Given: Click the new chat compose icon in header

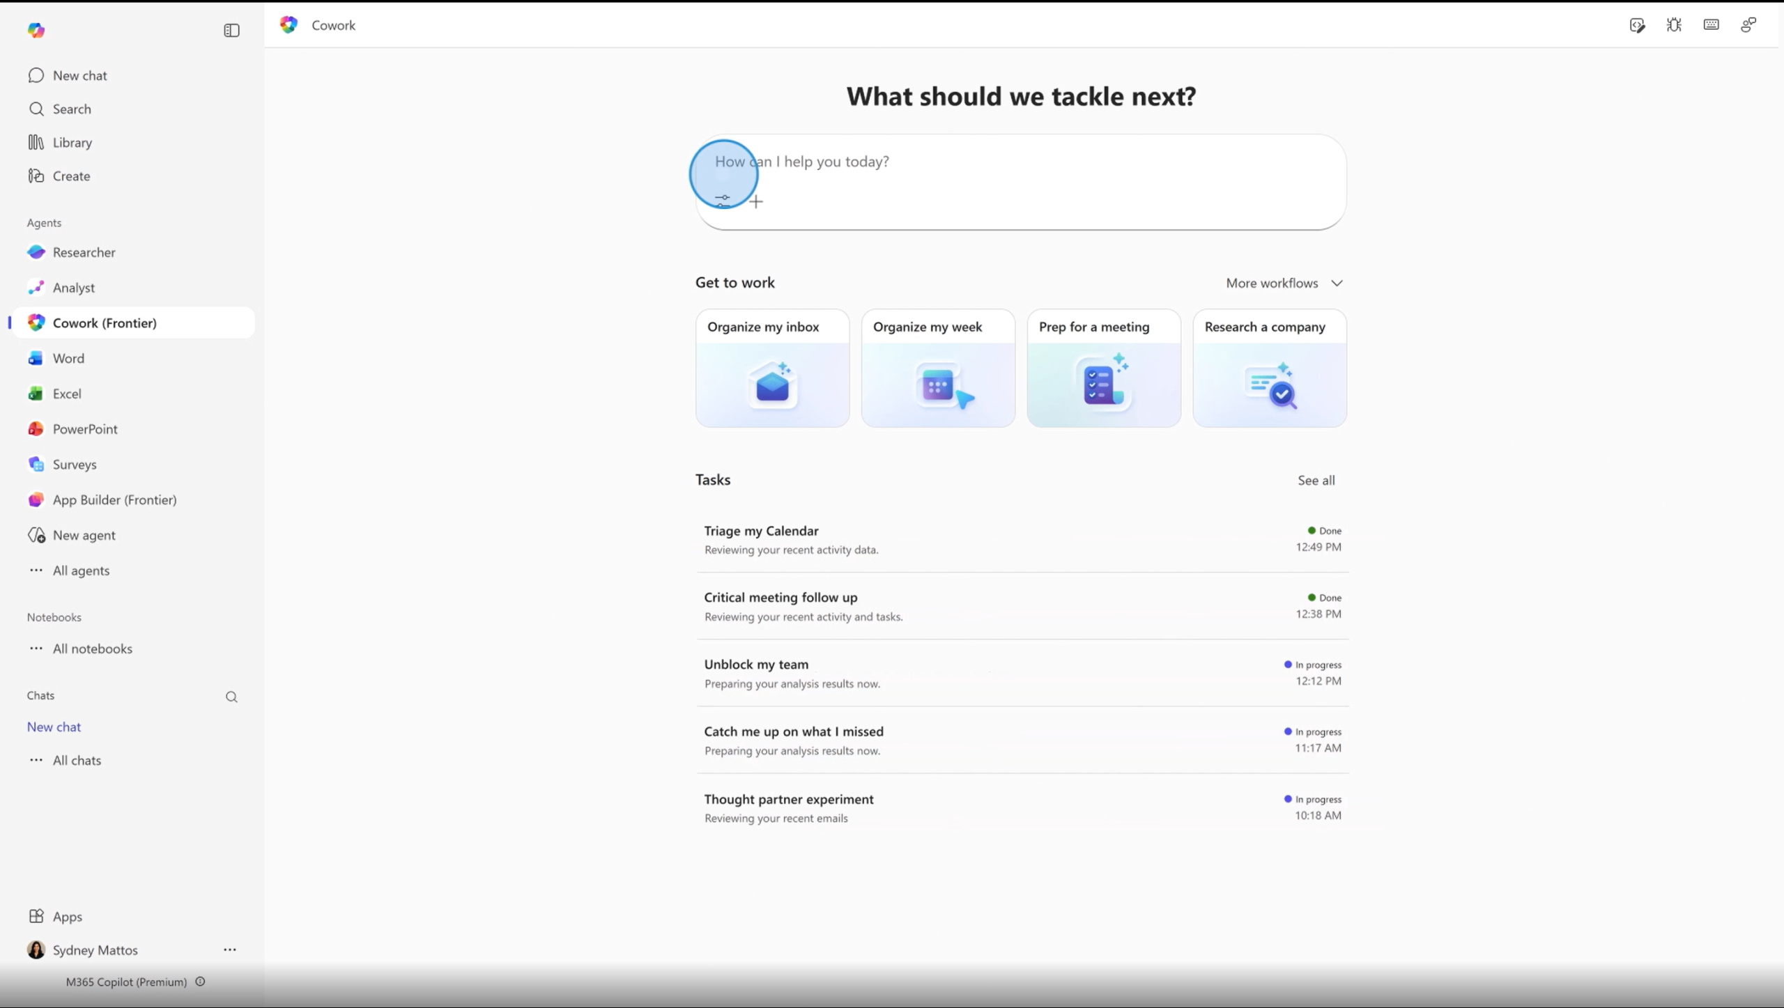Looking at the screenshot, I should tap(1638, 26).
